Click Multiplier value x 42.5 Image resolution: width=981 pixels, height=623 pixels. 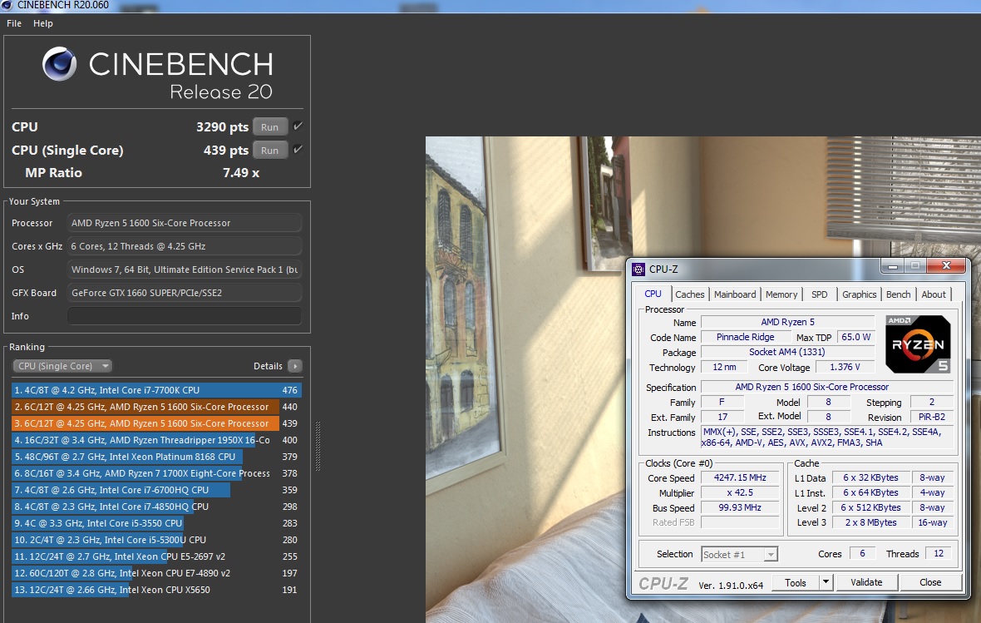[740, 492]
